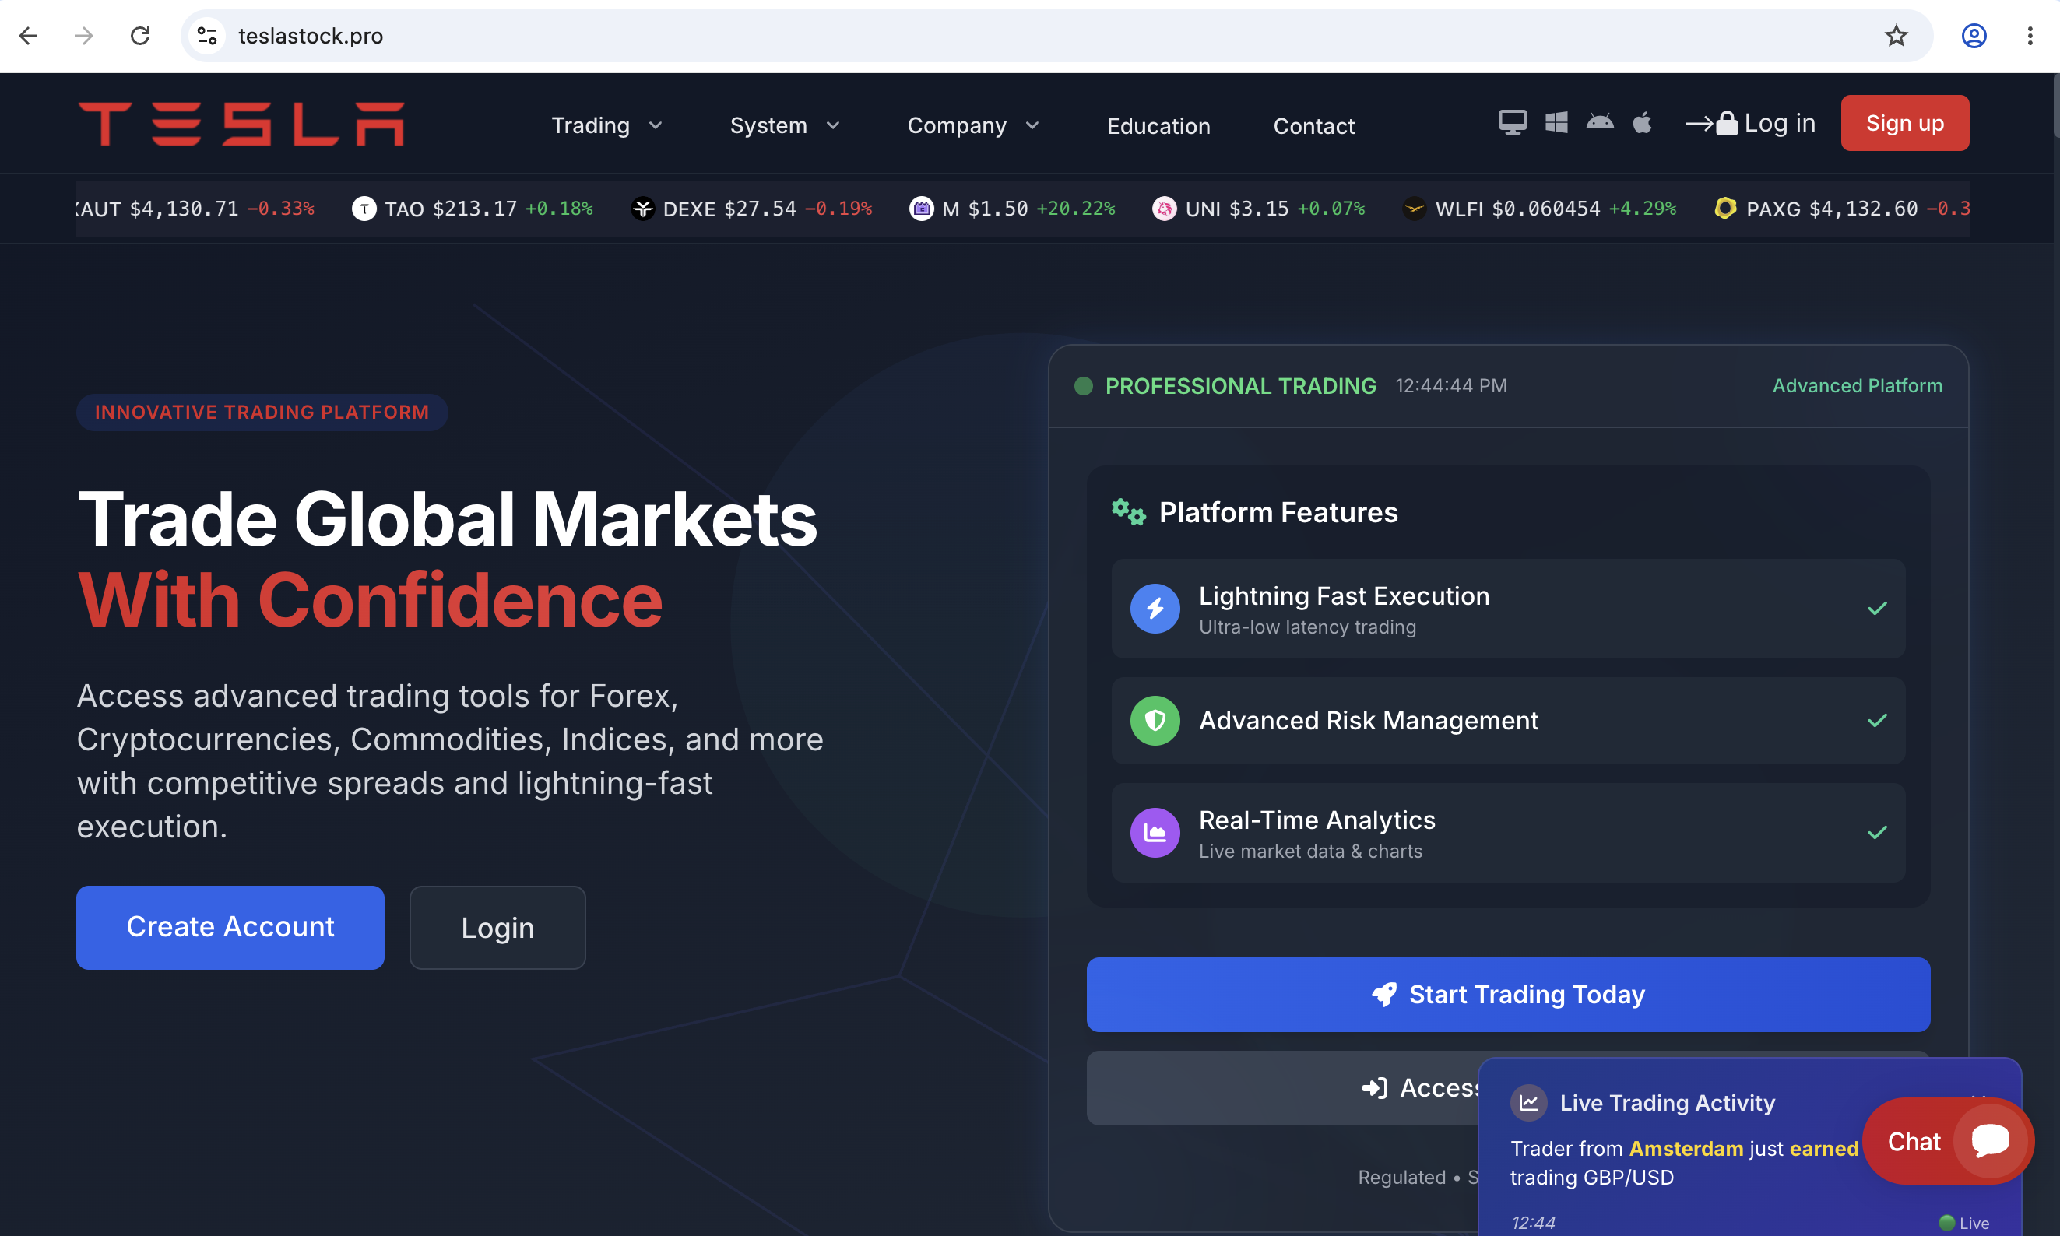
Task: Click the Live market data & charts text
Action: pos(1310,852)
